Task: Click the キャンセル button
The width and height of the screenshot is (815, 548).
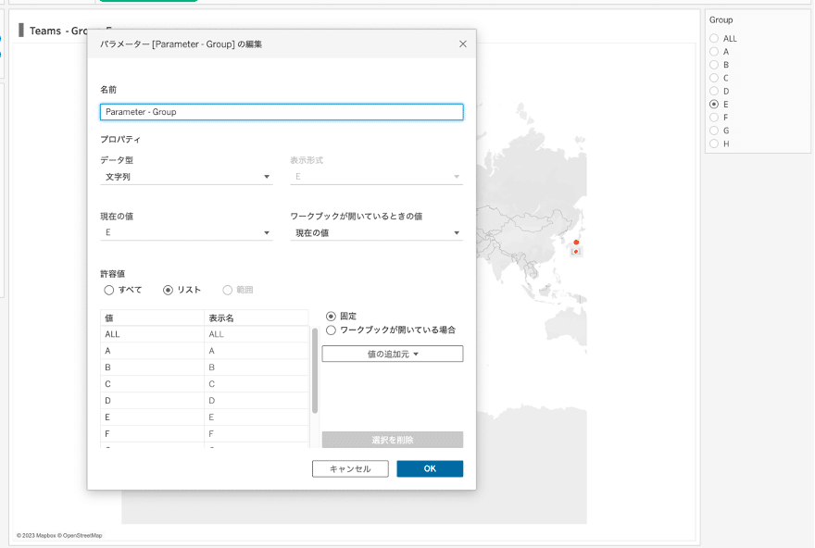Action: click(x=350, y=468)
